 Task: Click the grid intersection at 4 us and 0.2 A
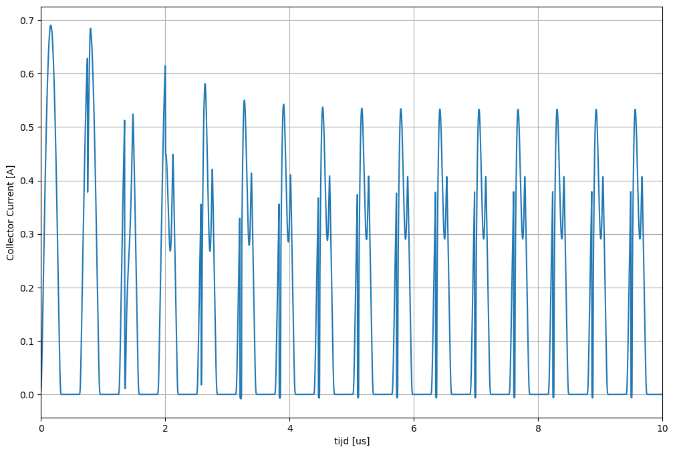pos(289,288)
